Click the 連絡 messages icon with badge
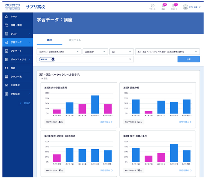205x178 pixels. [x=163, y=6]
